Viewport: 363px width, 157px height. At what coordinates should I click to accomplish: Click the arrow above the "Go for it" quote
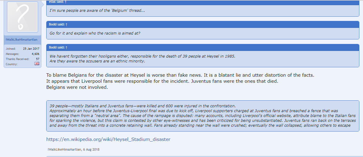pyautogui.click(x=66, y=24)
